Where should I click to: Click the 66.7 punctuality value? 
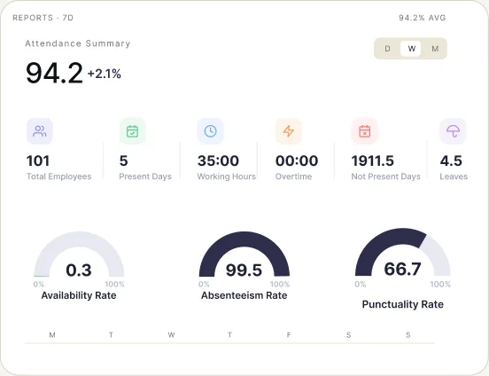tap(402, 269)
